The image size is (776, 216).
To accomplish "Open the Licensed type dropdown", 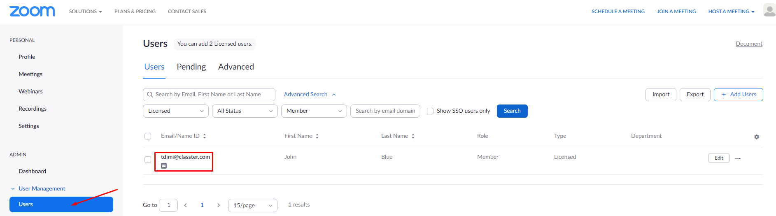I will (x=176, y=111).
